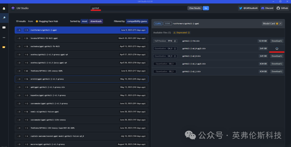Screen dimensions: 291x147
Task: Click info icon for gpt4all-j-q4_0-ggjt.bin quantization
Action: pyautogui.click(x=175, y=49)
